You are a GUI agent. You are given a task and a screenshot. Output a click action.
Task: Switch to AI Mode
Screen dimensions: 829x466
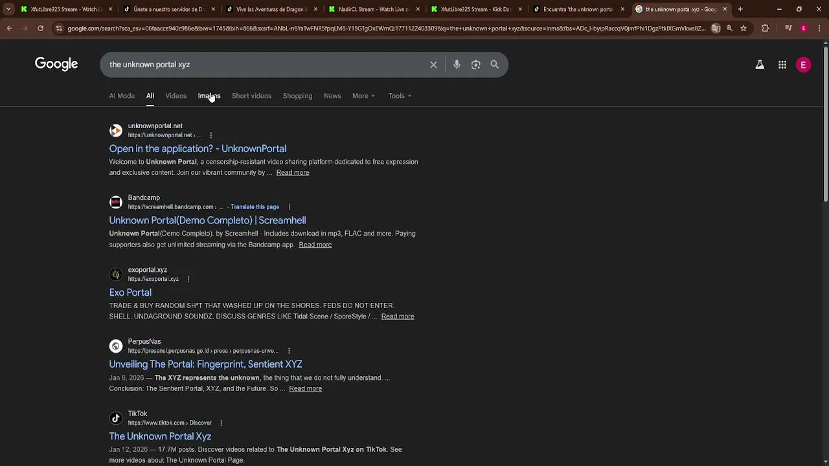[122, 96]
